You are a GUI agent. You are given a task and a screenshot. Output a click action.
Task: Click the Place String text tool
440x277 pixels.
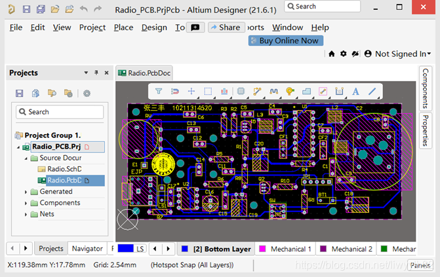tap(356, 92)
